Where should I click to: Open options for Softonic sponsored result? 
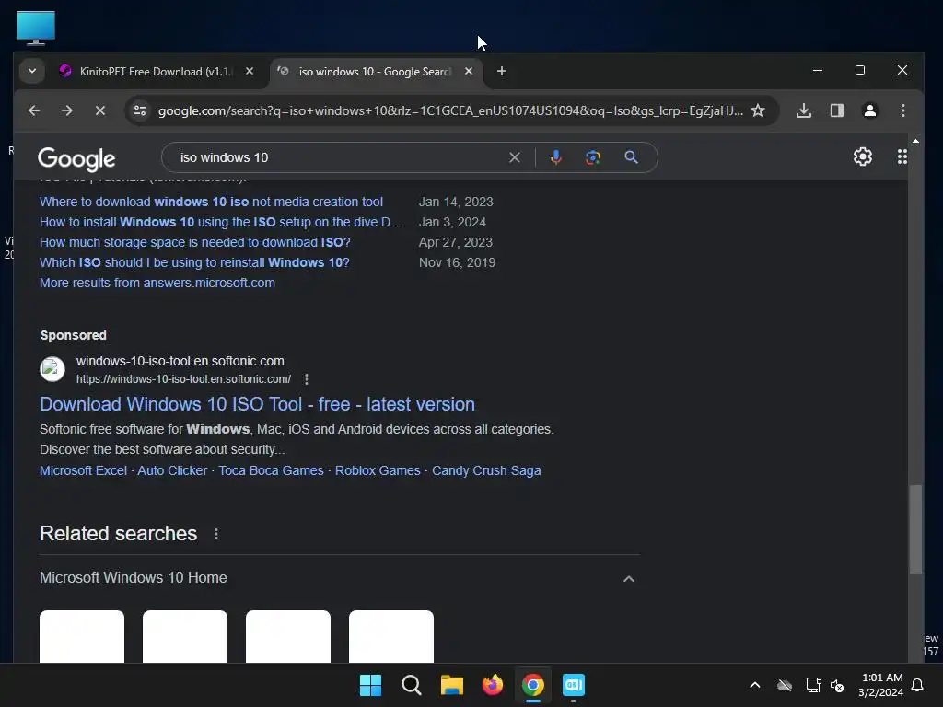coord(307,379)
